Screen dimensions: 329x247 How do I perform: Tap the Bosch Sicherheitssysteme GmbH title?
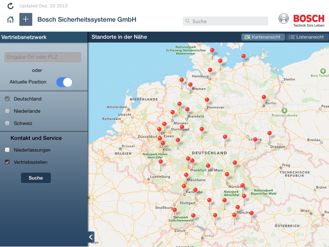click(x=87, y=19)
